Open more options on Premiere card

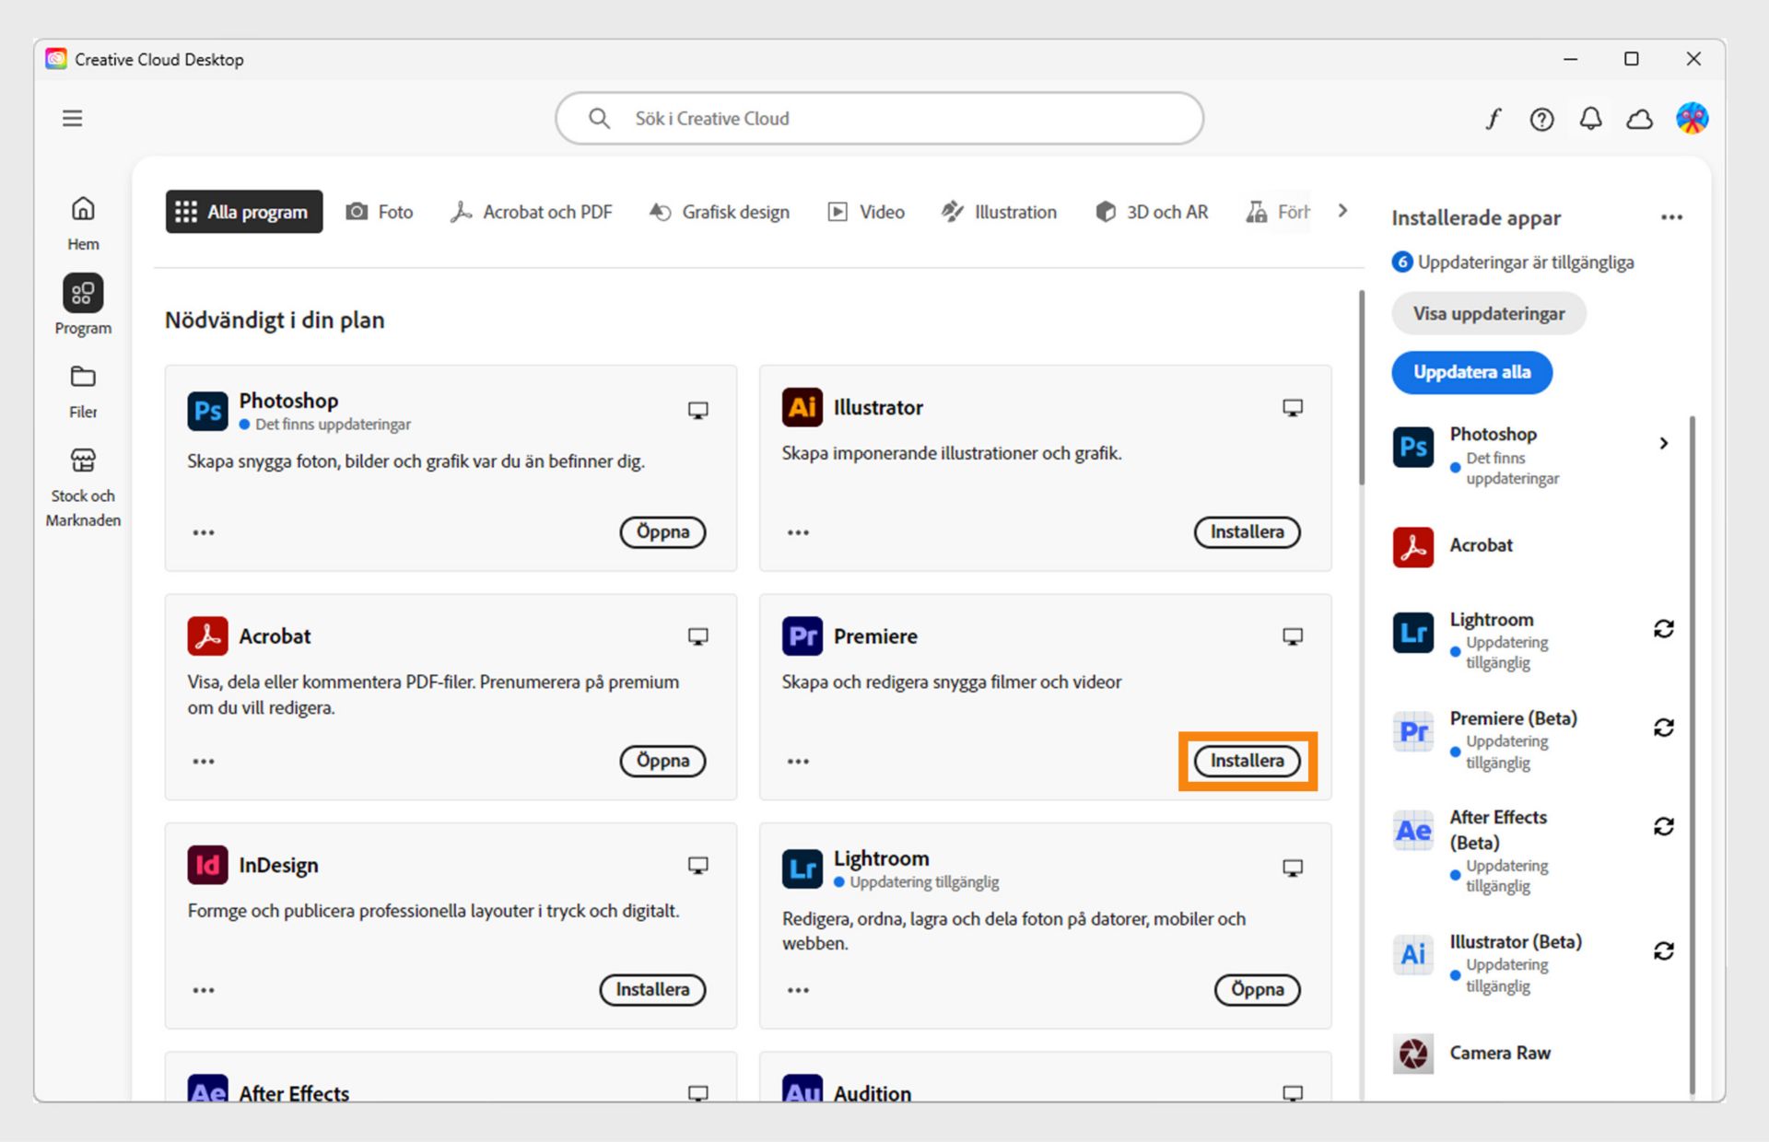pyautogui.click(x=798, y=762)
